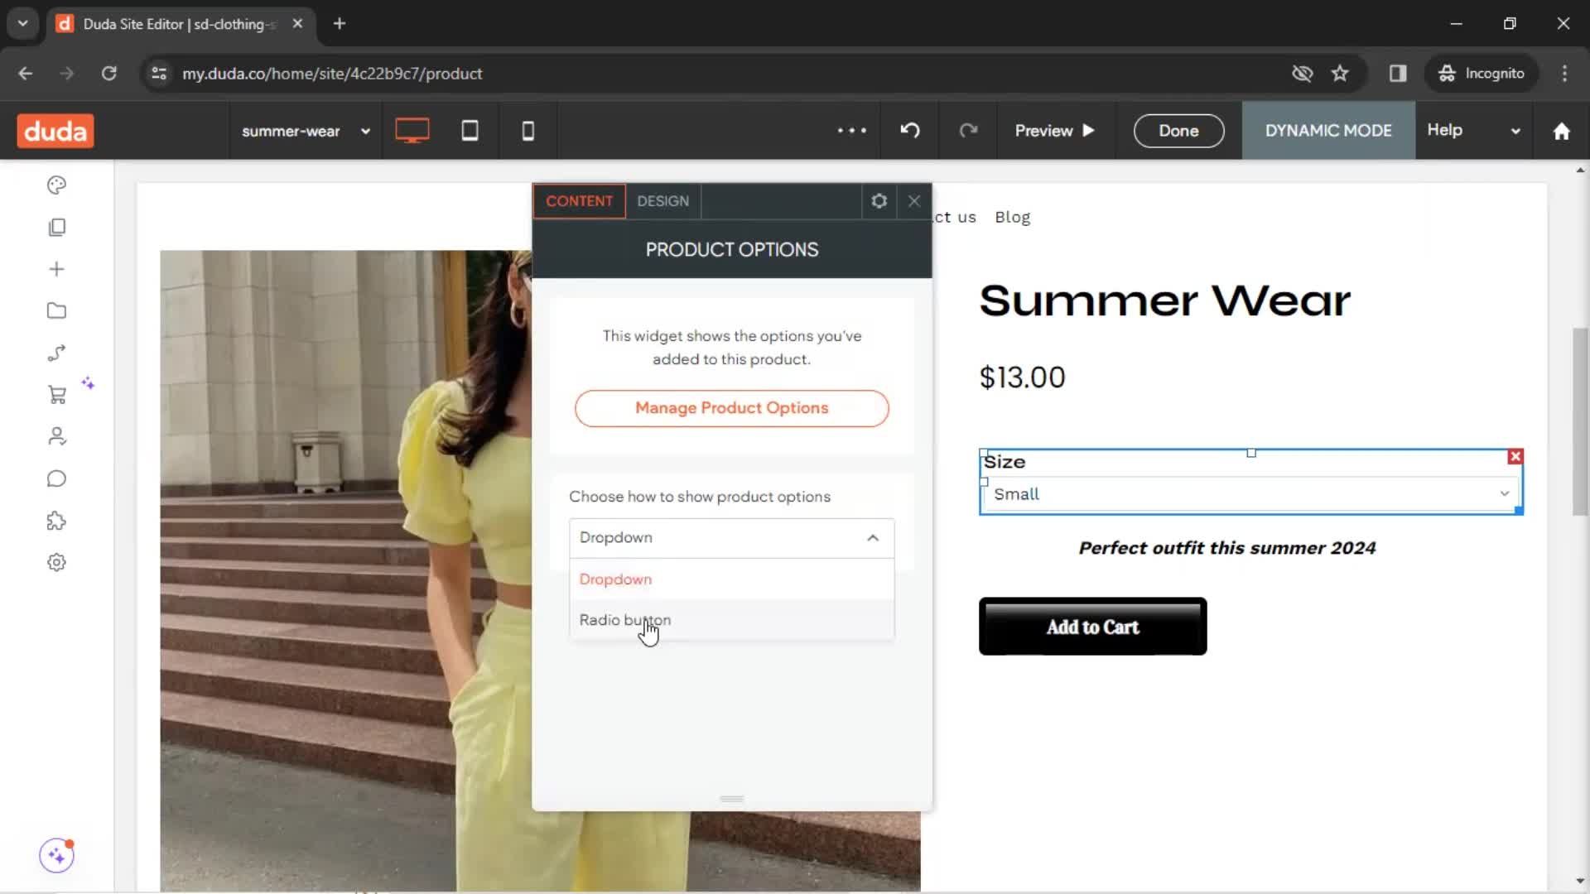Open the Comments speech bubble icon
This screenshot has width=1590, height=894.
click(56, 478)
